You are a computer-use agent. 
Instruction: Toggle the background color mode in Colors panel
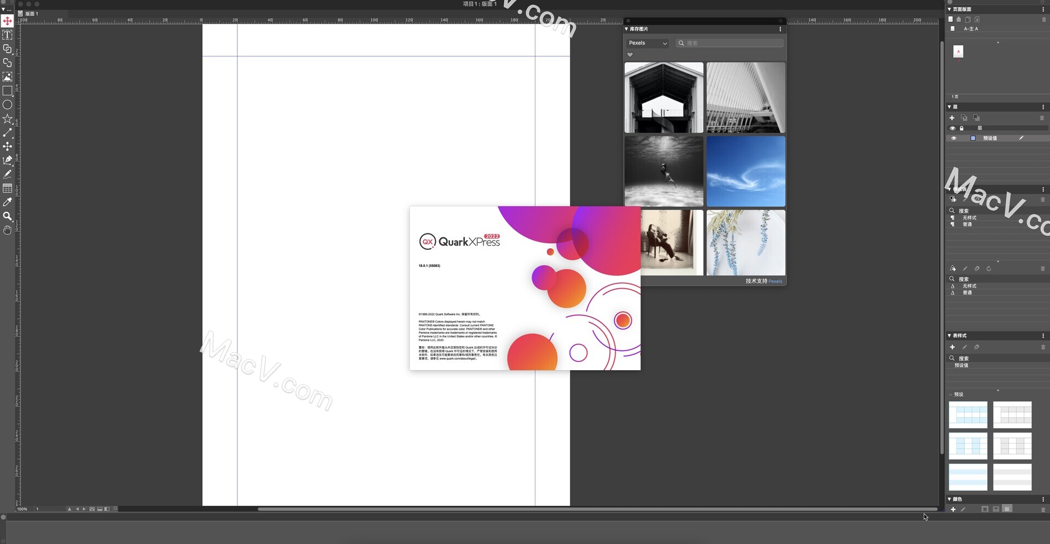coord(1007,509)
